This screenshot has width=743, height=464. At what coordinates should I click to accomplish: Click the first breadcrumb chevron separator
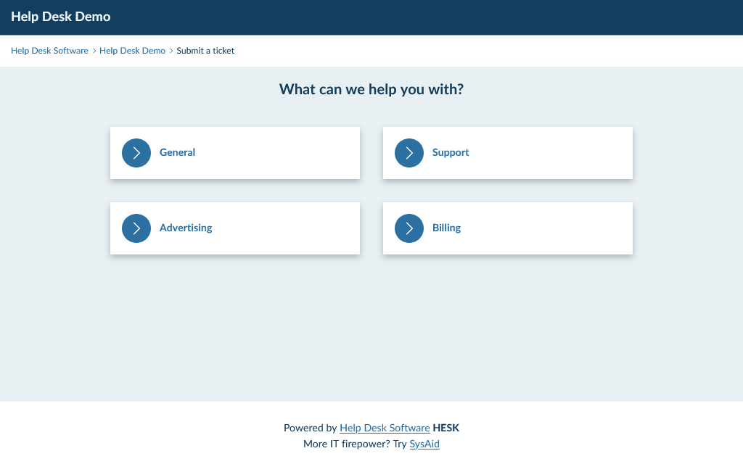coord(94,51)
